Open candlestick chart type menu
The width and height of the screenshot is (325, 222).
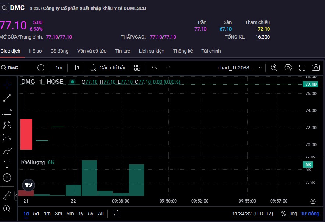click(76, 68)
